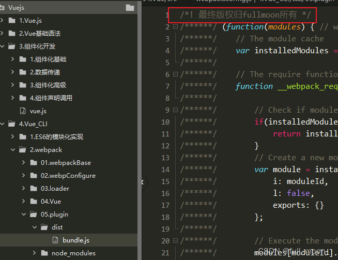Expand the 1.Vue.js folder arrow
This screenshot has height=260, width=338.
[2, 20]
